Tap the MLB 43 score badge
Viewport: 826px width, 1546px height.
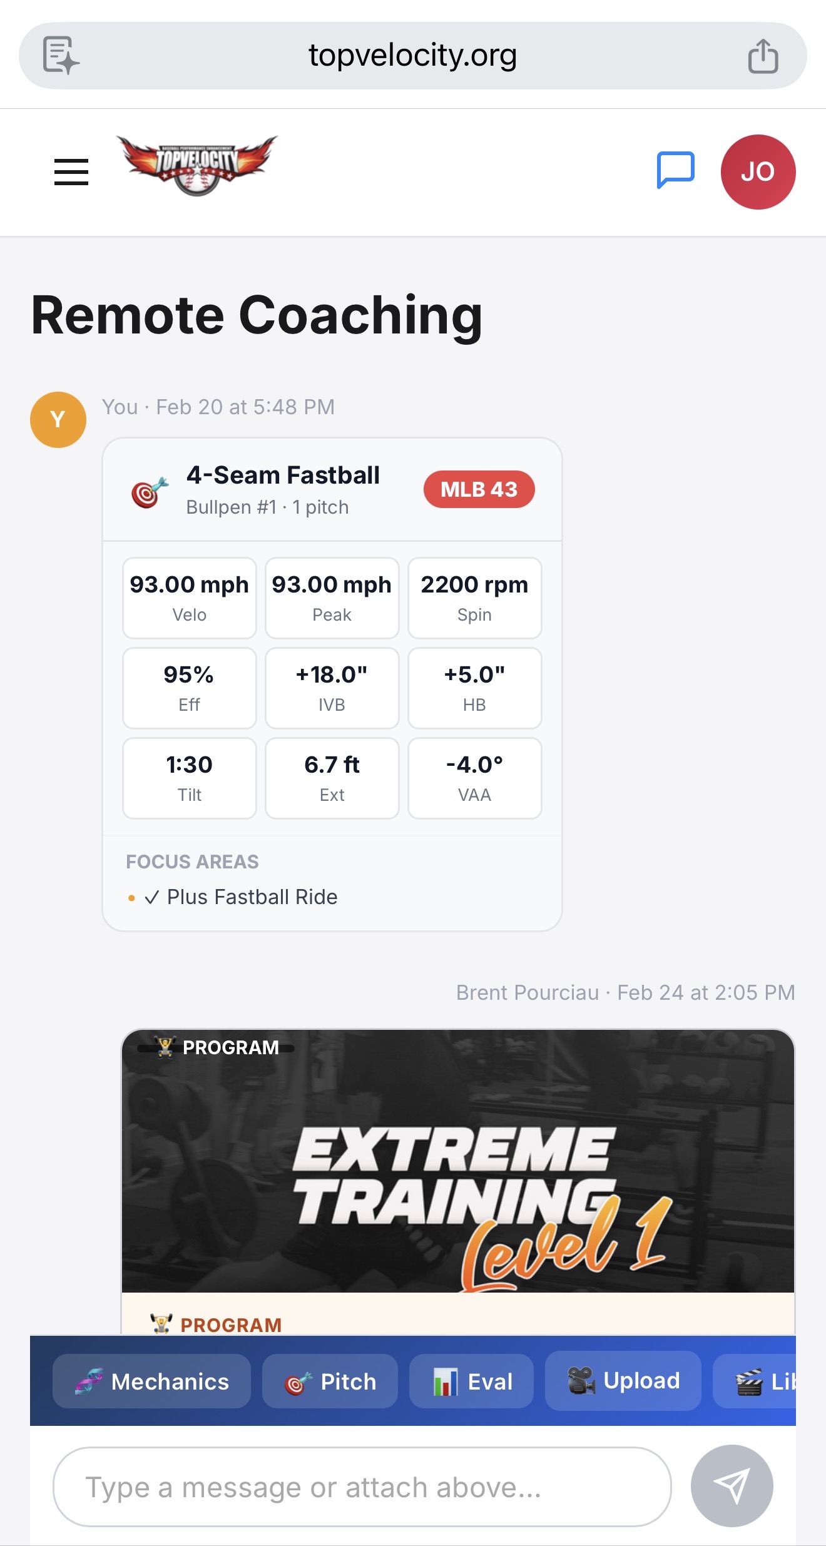pos(479,489)
